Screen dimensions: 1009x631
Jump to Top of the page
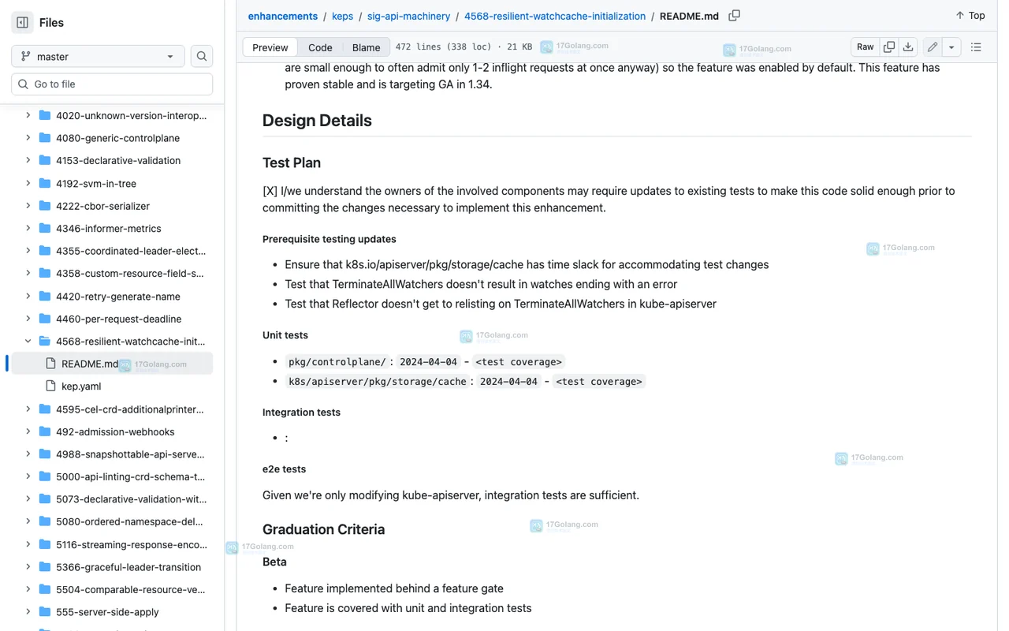(x=970, y=16)
